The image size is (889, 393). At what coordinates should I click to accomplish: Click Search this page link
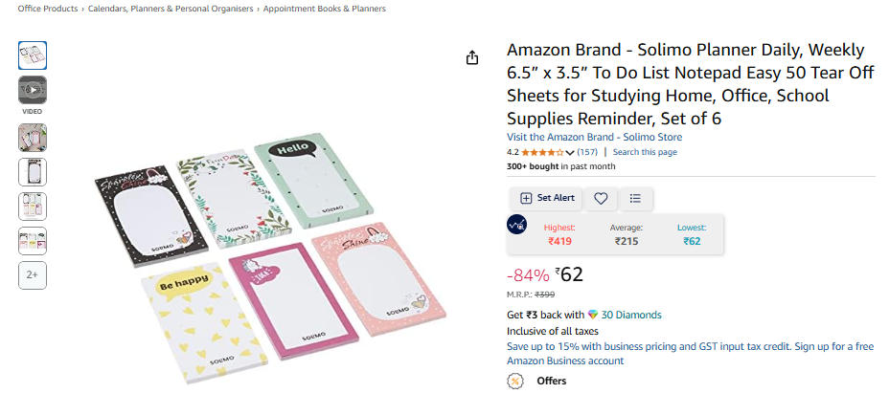click(x=645, y=152)
